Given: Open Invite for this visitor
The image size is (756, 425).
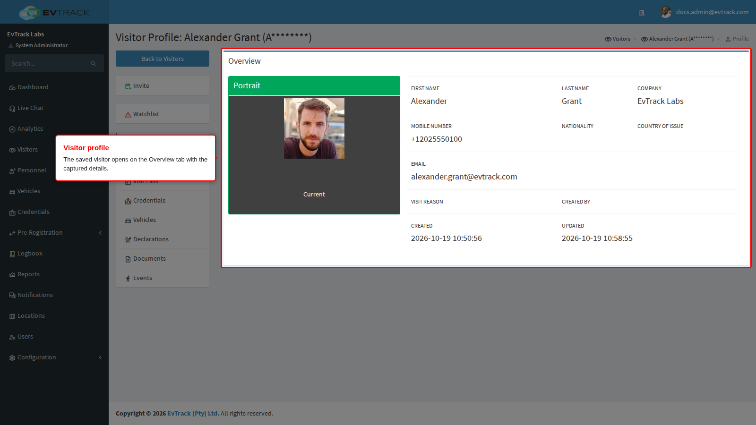Looking at the screenshot, I should (x=163, y=86).
